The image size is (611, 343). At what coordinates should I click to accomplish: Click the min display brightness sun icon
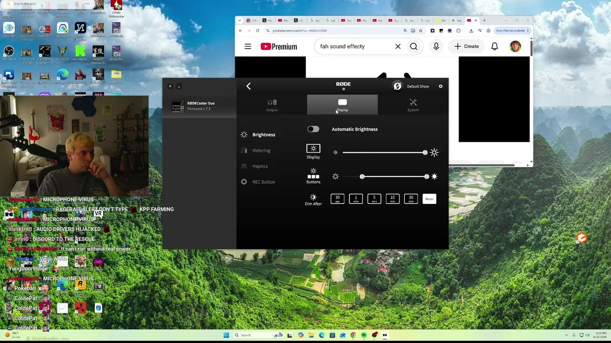pyautogui.click(x=336, y=152)
